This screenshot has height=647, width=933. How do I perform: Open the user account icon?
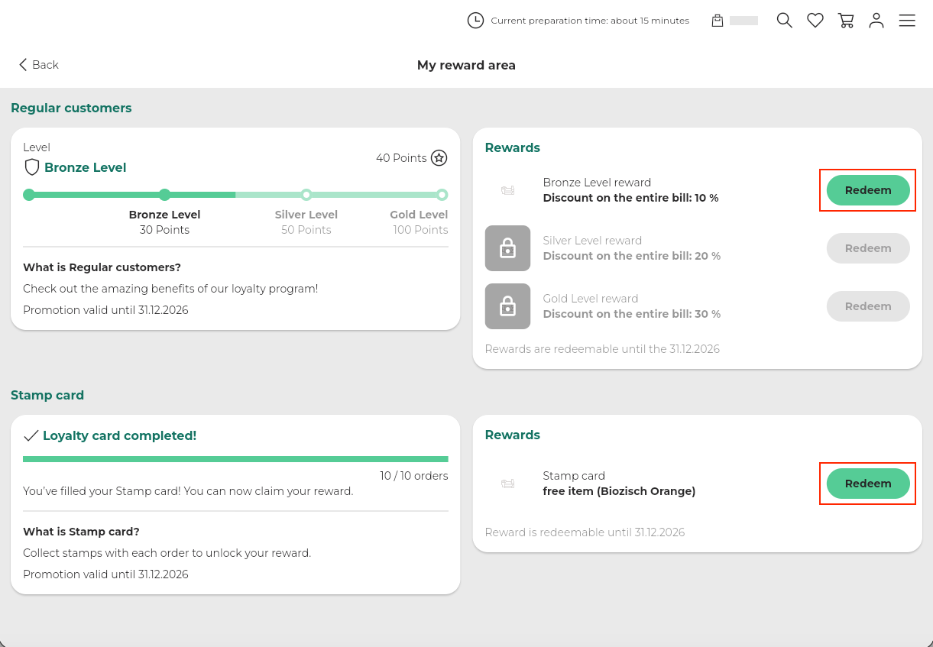[x=876, y=21]
